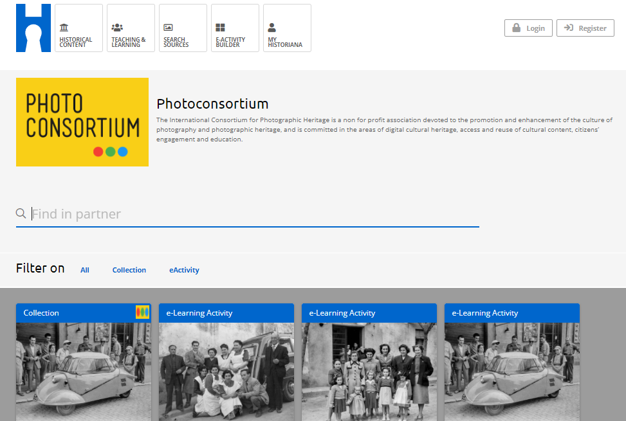Click the Photoconsortium heading text

click(212, 103)
